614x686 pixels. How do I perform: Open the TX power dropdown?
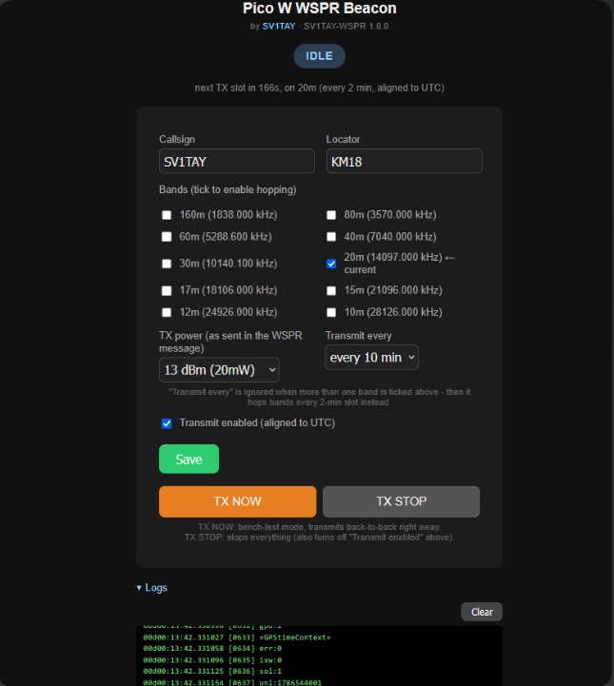coord(219,370)
